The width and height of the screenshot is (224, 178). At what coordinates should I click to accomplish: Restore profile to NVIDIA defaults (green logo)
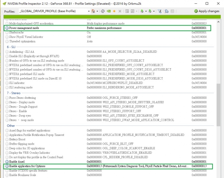(109, 11)
